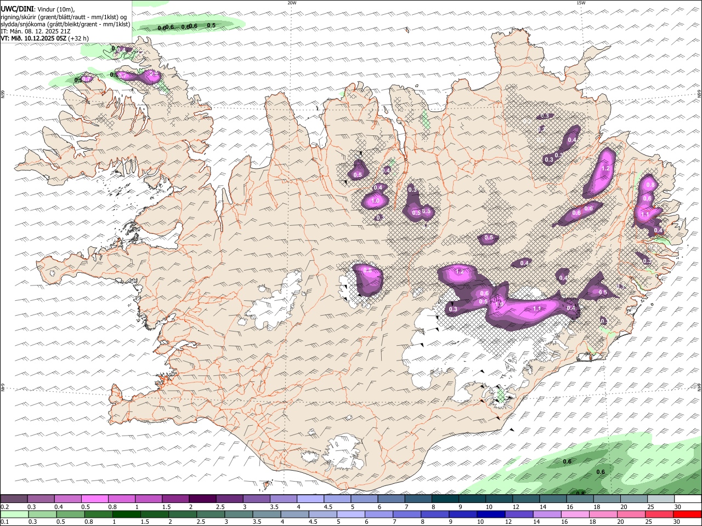Select the violet 12 swatch in lower legend
702x526 pixels.
click(518, 514)
